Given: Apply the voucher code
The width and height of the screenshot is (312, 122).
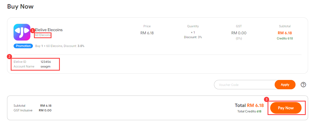Looking at the screenshot, I should [x=285, y=85].
